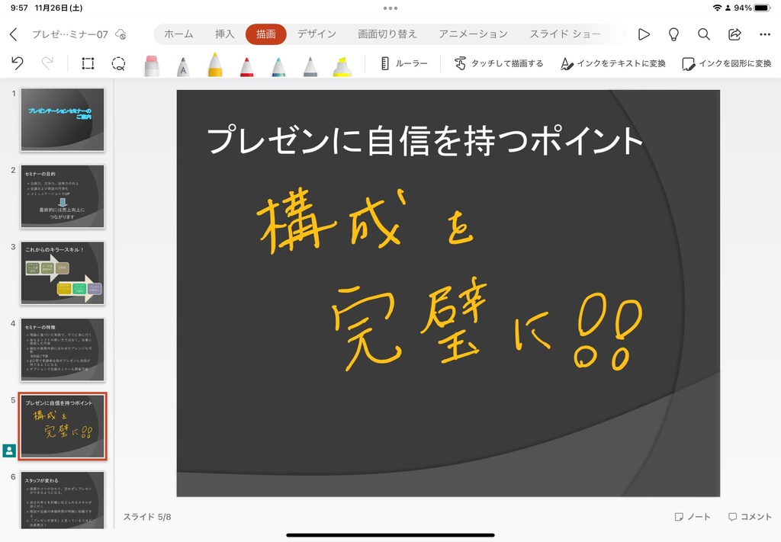Screen dimensions: 781x542
Task: Redo the undone action
Action: (x=47, y=63)
